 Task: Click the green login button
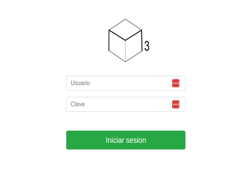(x=126, y=140)
